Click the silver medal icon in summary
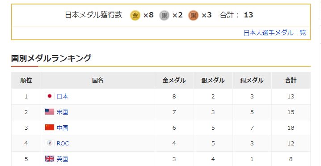This screenshot has width=321, height=166. 165,15
